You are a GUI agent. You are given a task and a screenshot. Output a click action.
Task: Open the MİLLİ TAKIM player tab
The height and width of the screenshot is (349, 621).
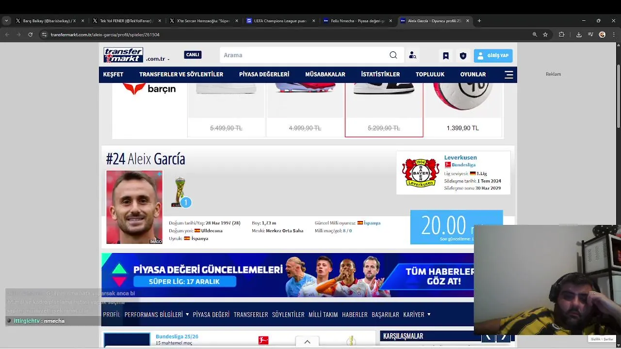point(323,315)
